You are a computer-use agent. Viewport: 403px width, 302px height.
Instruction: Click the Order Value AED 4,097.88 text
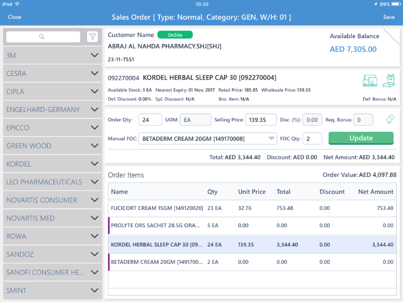[x=360, y=175]
